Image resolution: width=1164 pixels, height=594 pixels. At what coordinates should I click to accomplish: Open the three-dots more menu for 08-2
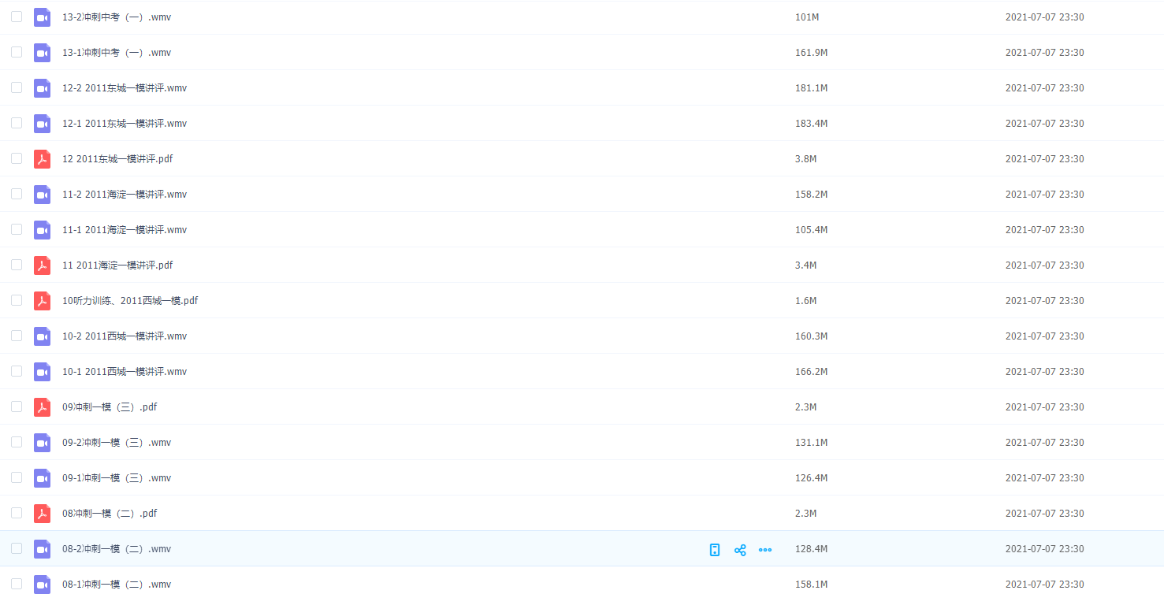point(764,550)
